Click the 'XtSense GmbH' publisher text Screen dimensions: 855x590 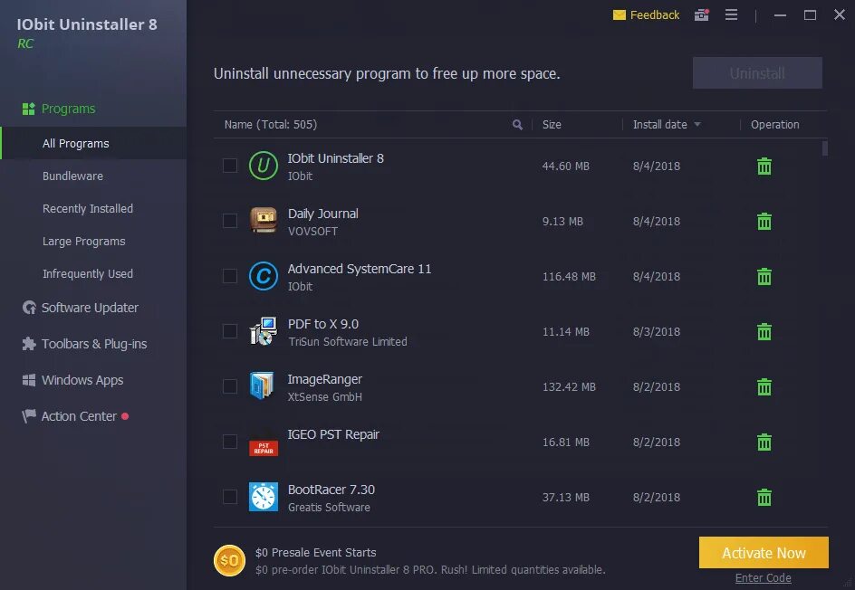[325, 396]
